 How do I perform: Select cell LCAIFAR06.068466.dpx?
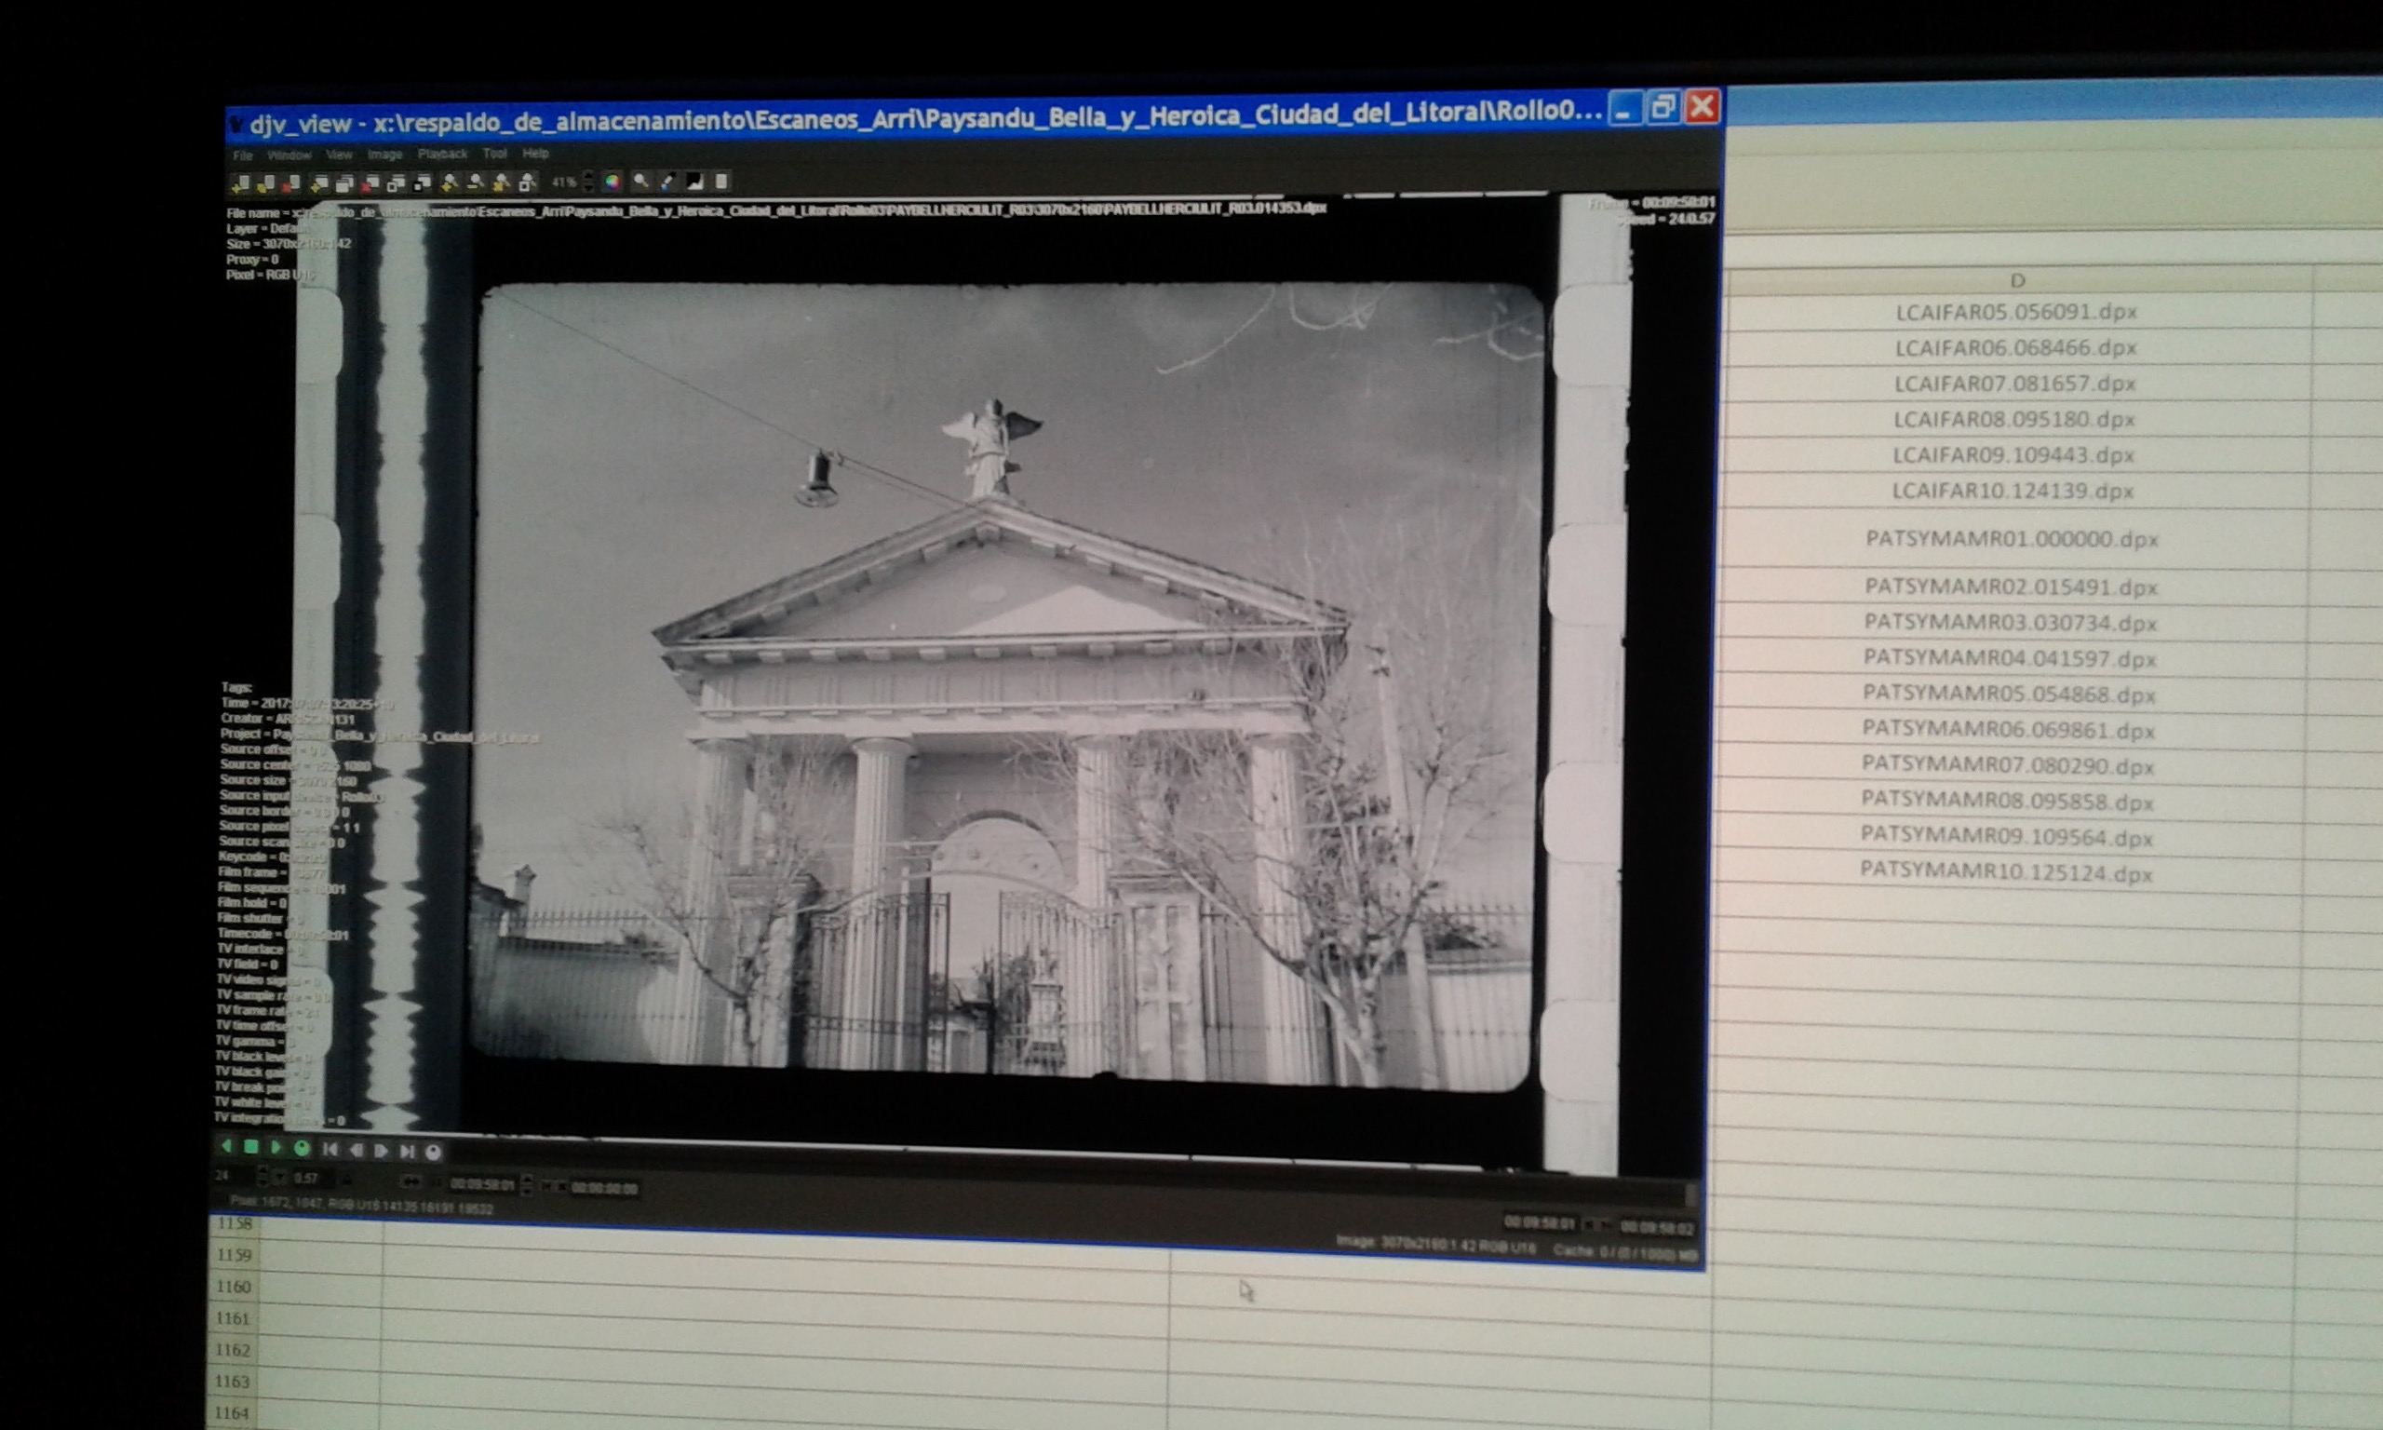(x=2016, y=348)
